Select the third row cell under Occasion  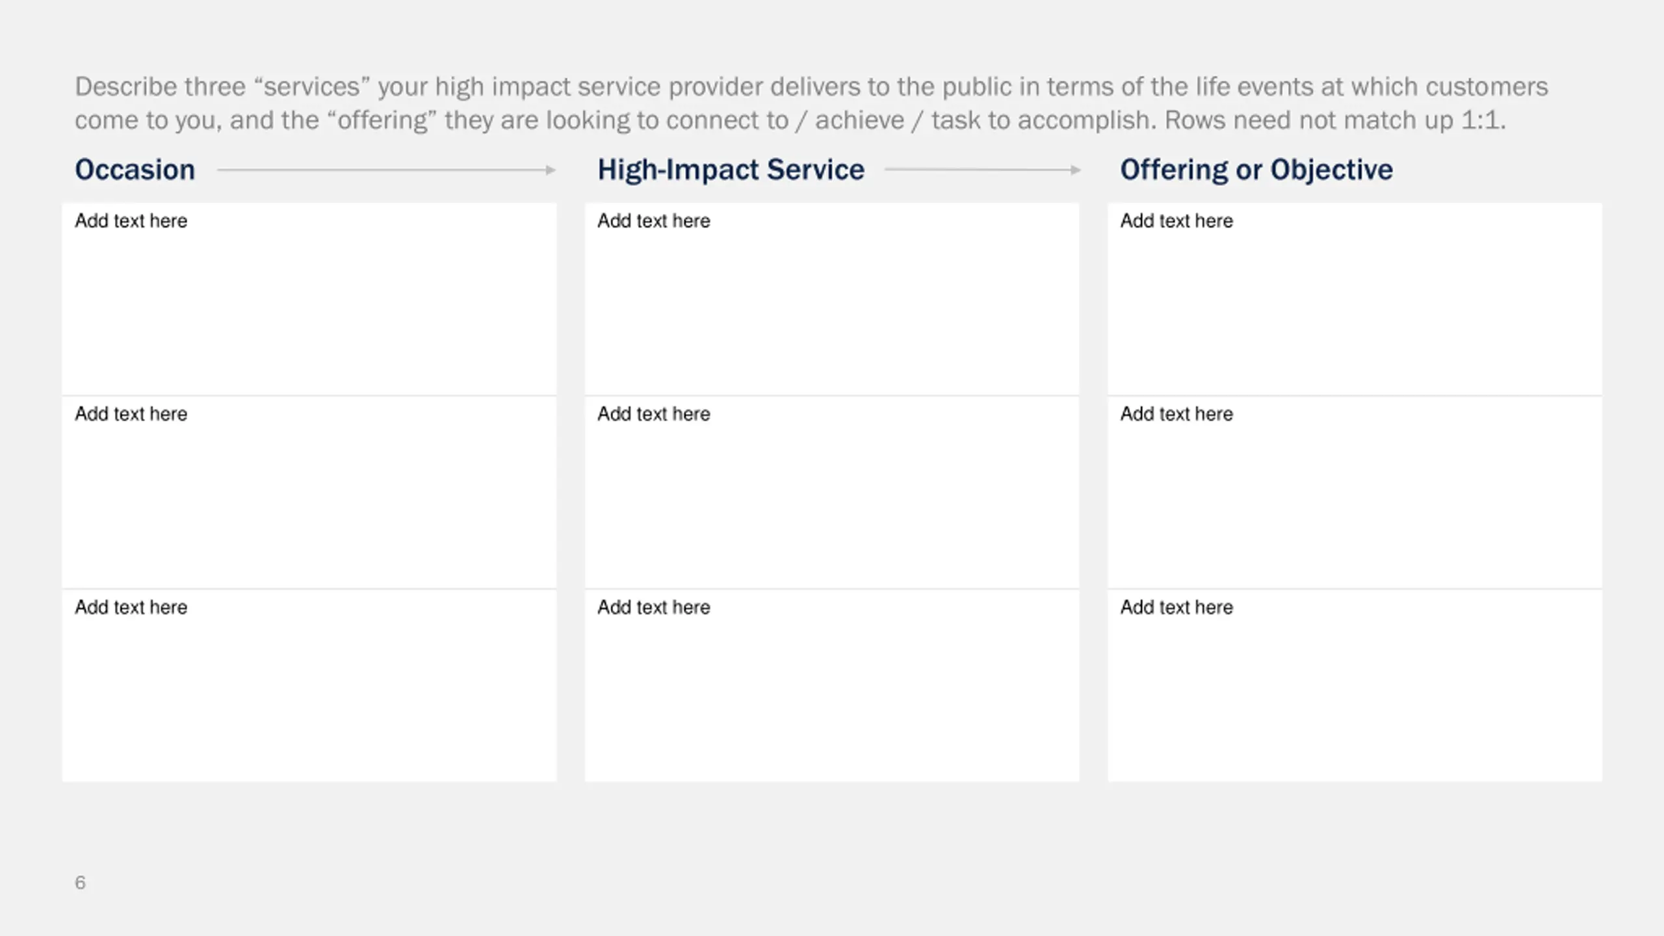tap(309, 685)
